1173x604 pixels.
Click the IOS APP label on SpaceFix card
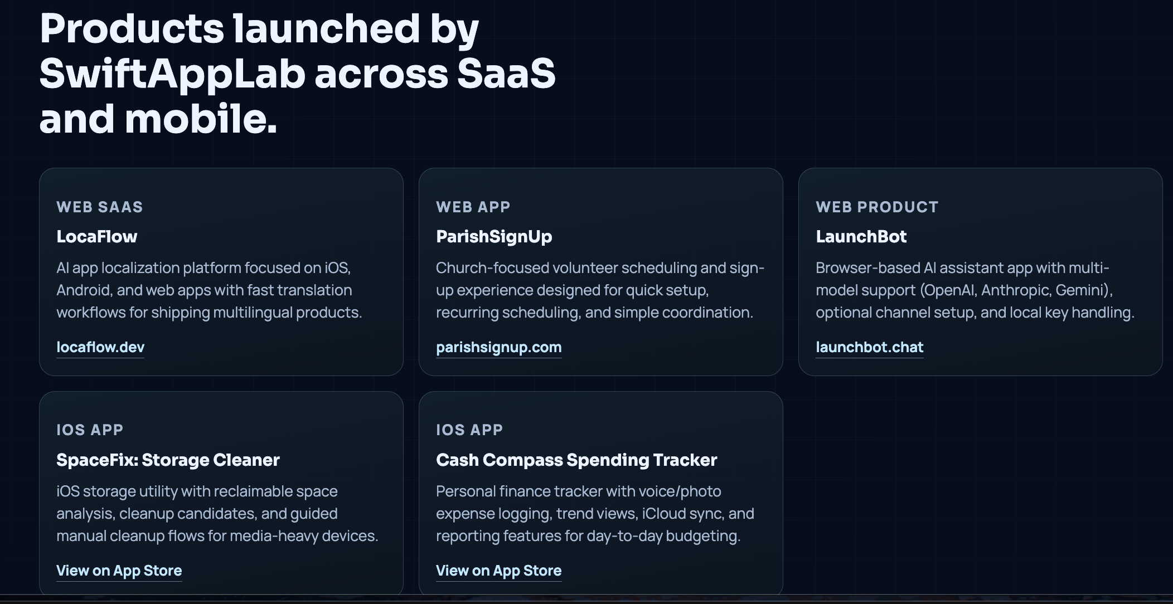click(x=90, y=430)
